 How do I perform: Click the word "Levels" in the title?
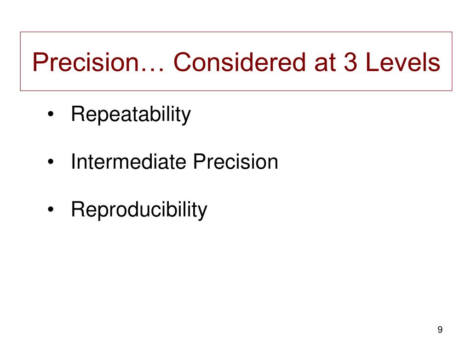pos(403,62)
